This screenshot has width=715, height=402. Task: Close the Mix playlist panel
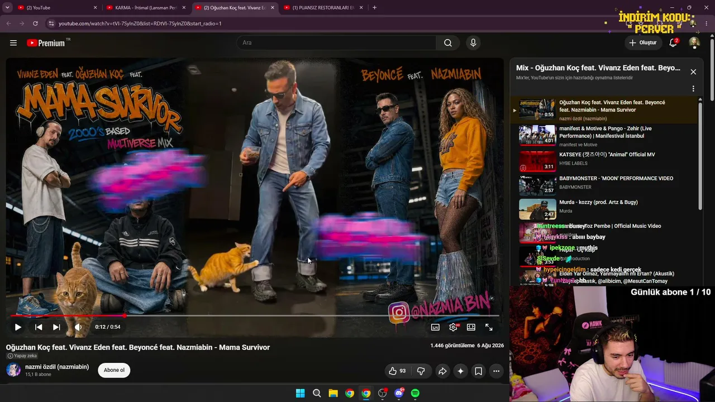pyautogui.click(x=693, y=72)
